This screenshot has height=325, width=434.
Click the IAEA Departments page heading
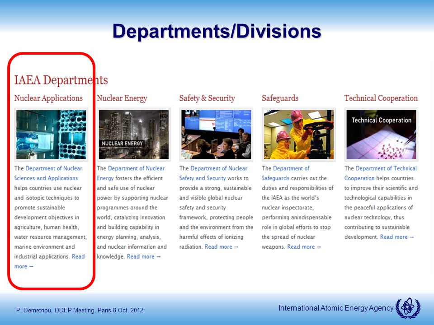click(x=61, y=80)
